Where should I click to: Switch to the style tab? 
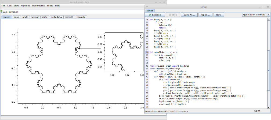[25, 17]
